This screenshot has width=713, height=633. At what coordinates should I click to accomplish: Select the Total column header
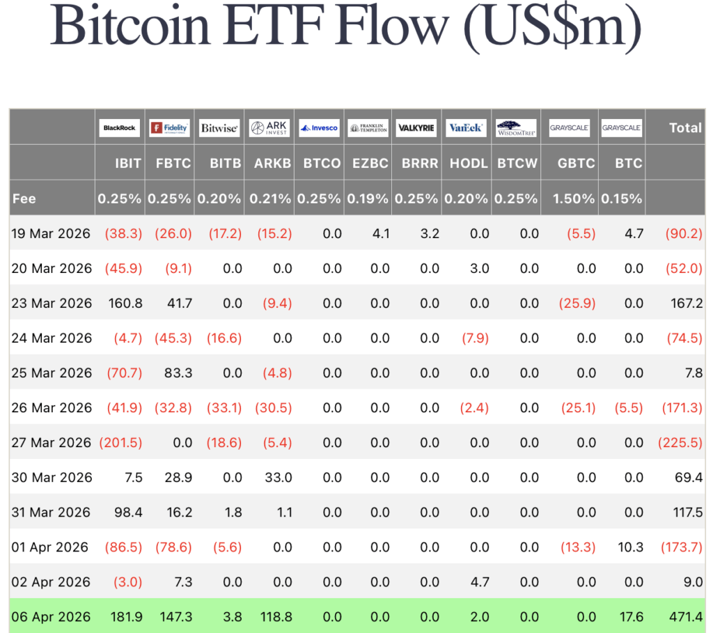(x=686, y=127)
